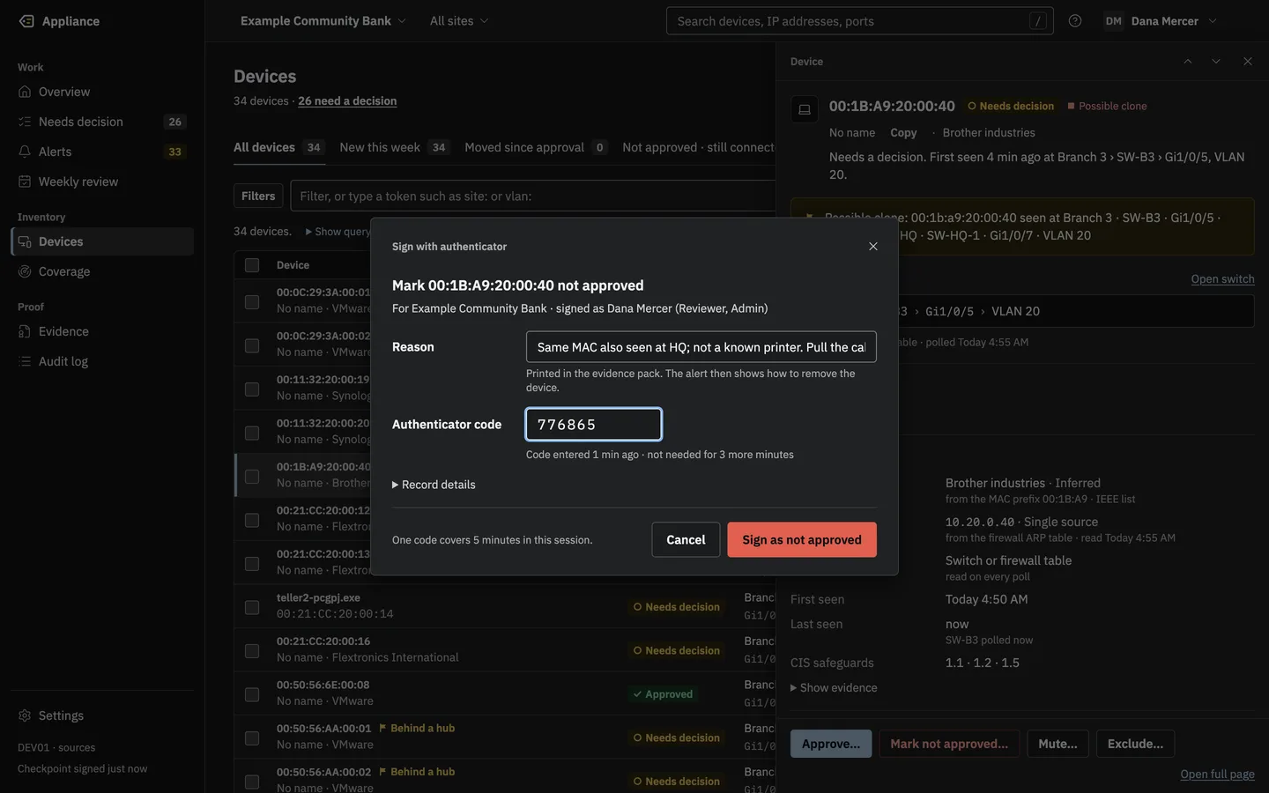Open the Example Community Bank dropdown

(323, 21)
